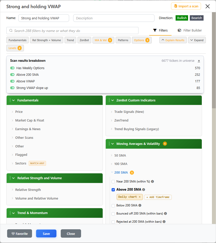This screenshot has height=243, width=216.
Task: Open the Options category chip
Action: tap(142, 40)
